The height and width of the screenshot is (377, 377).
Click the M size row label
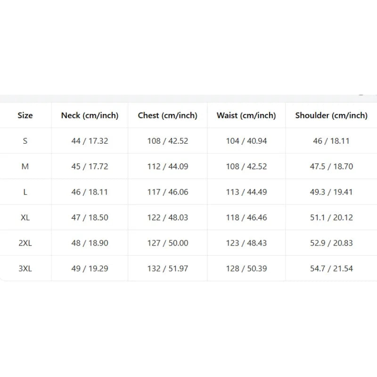pyautogui.click(x=25, y=166)
